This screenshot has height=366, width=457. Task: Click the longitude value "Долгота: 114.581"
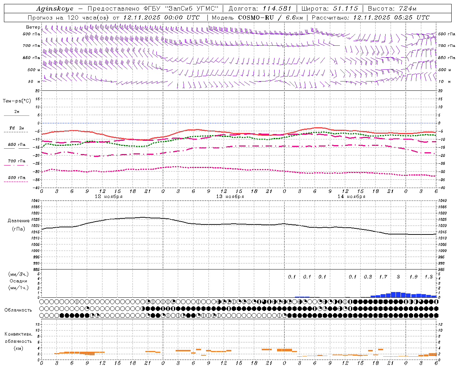click(x=260, y=9)
